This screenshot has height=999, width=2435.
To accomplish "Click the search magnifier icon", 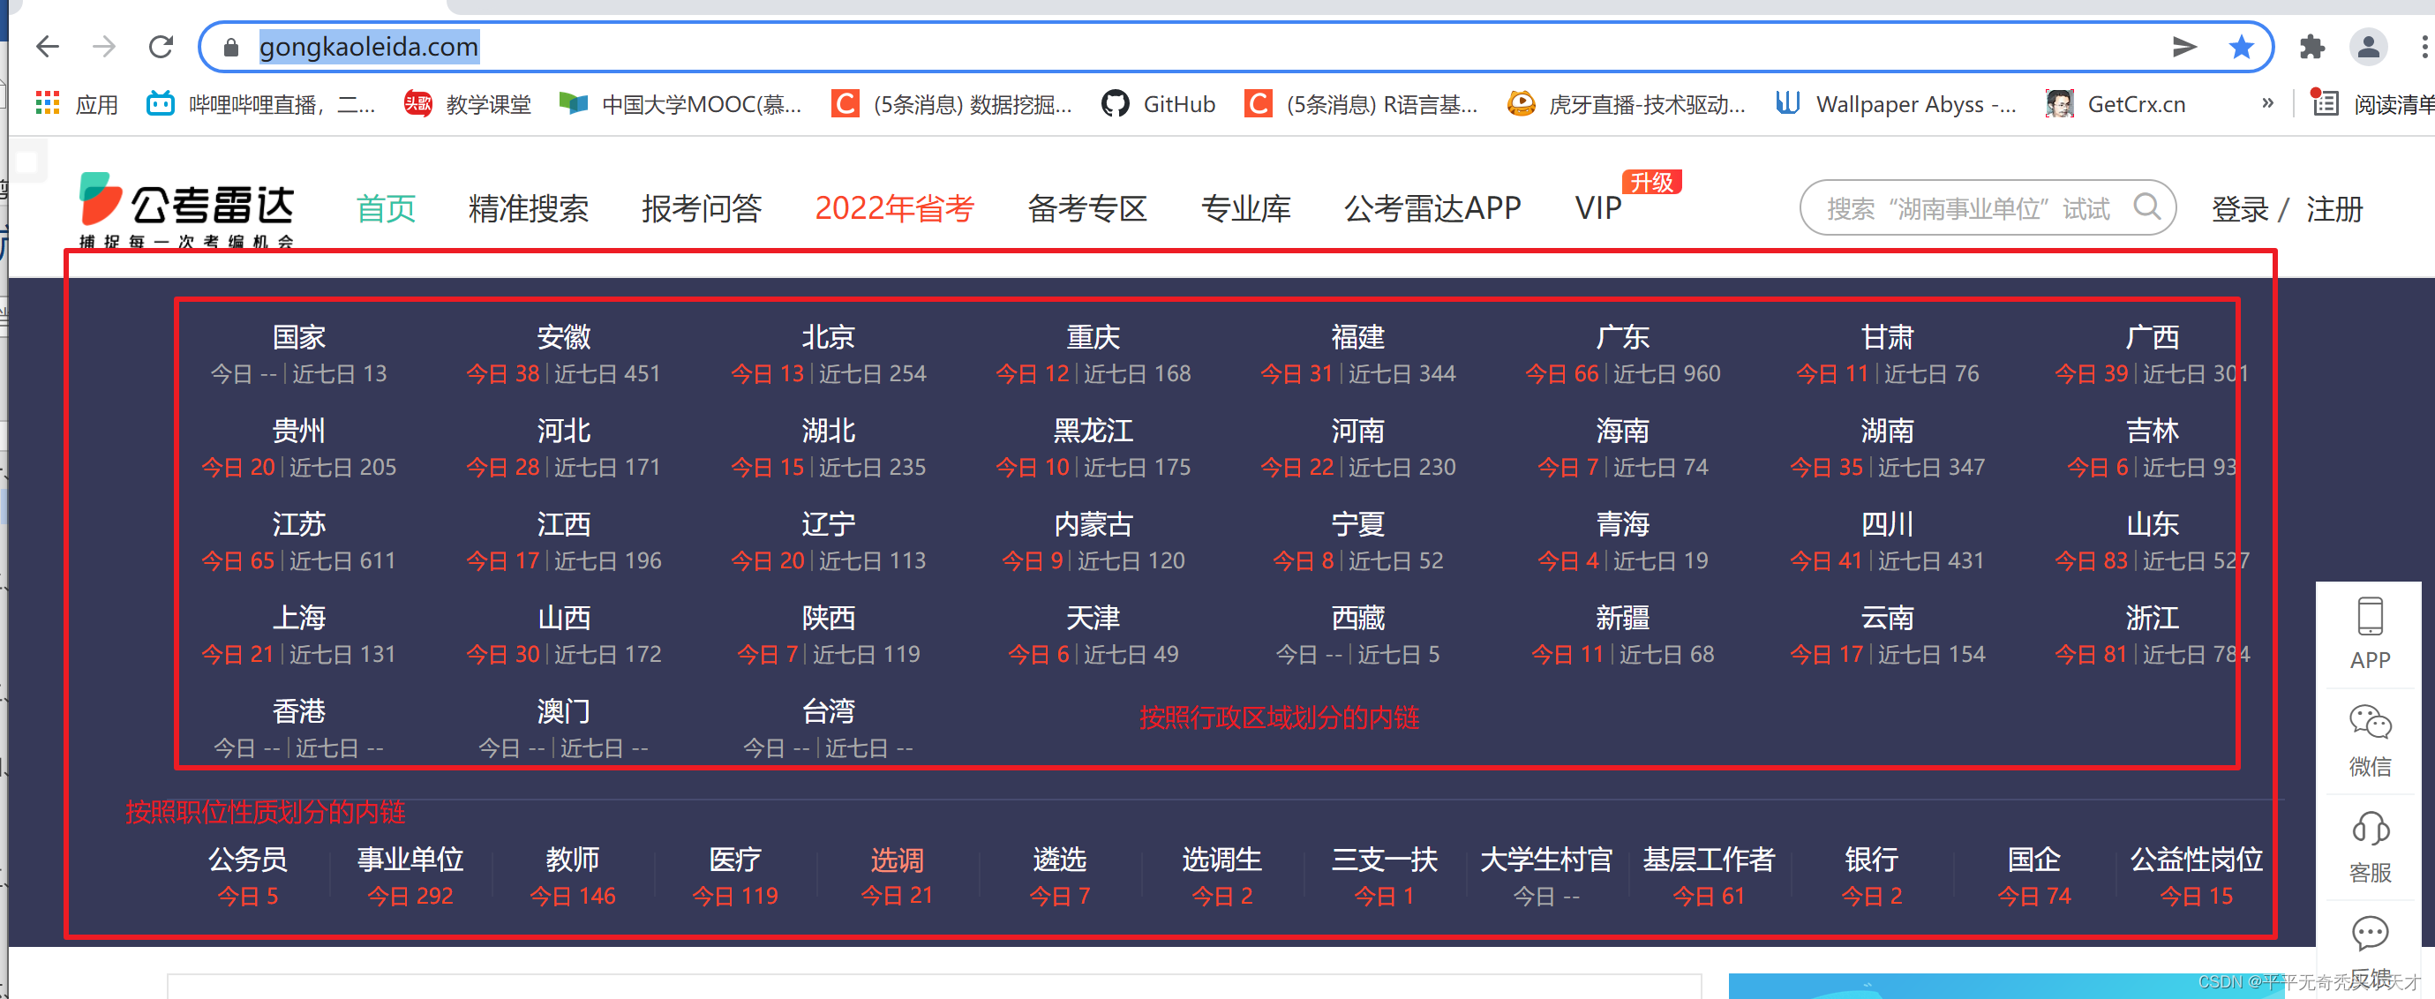I will (x=2147, y=207).
